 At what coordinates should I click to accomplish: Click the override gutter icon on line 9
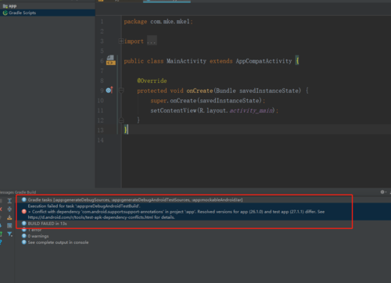coord(109,90)
